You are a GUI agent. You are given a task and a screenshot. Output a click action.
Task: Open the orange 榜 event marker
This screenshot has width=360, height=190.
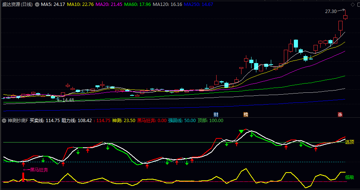tap(246, 114)
